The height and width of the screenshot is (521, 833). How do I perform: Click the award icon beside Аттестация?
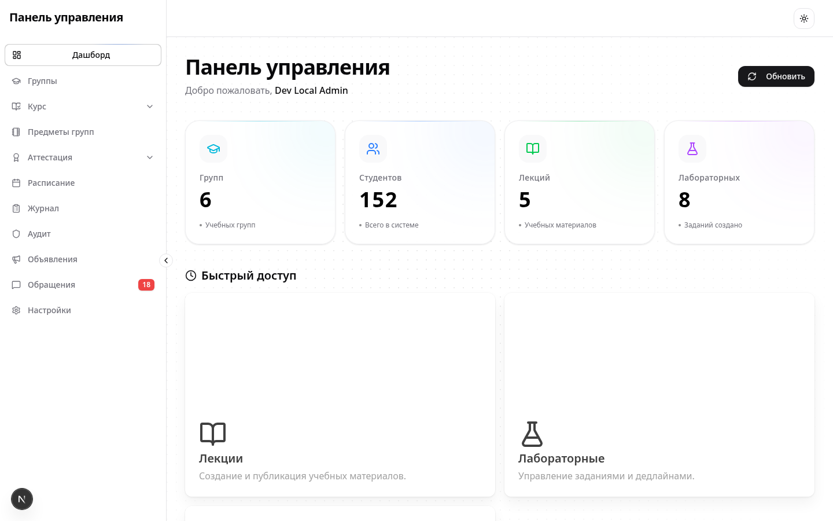coord(16,157)
